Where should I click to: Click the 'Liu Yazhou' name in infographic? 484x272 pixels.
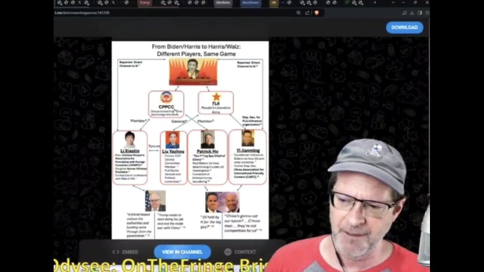pos(173,151)
